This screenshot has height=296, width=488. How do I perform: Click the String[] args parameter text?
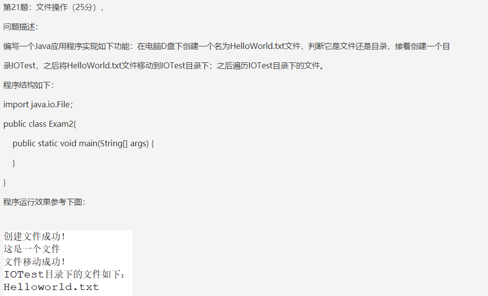(123, 143)
